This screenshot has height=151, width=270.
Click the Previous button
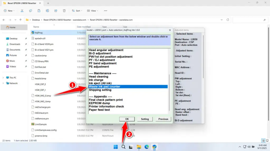click(x=163, y=119)
